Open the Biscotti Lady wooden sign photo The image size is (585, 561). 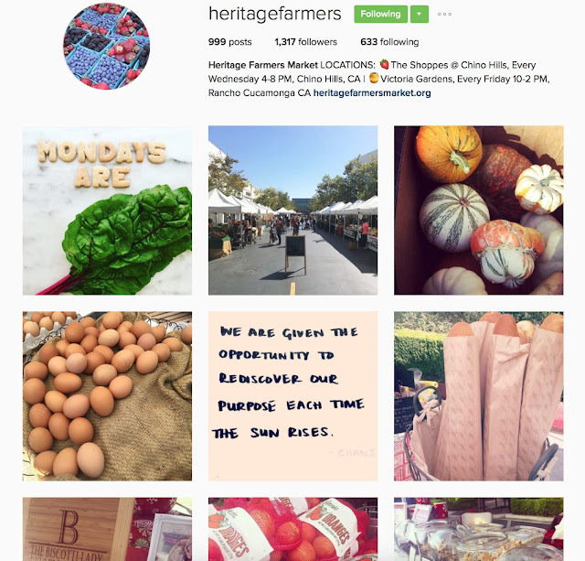pyautogui.click(x=107, y=529)
